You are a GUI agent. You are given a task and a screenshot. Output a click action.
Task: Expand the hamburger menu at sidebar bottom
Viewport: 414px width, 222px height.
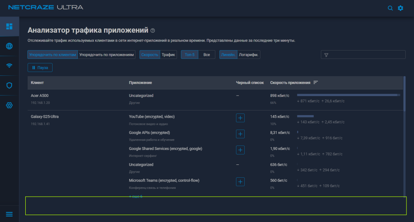pyautogui.click(x=9, y=214)
